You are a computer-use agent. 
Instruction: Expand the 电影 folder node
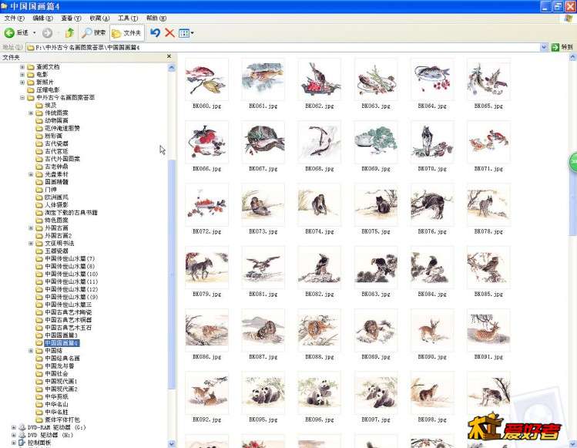tap(22, 75)
